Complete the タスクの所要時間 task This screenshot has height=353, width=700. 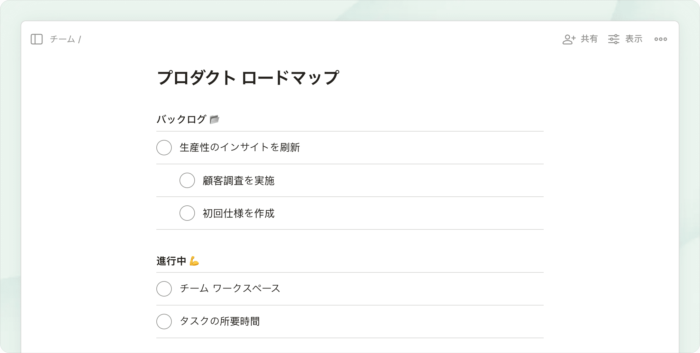(164, 322)
